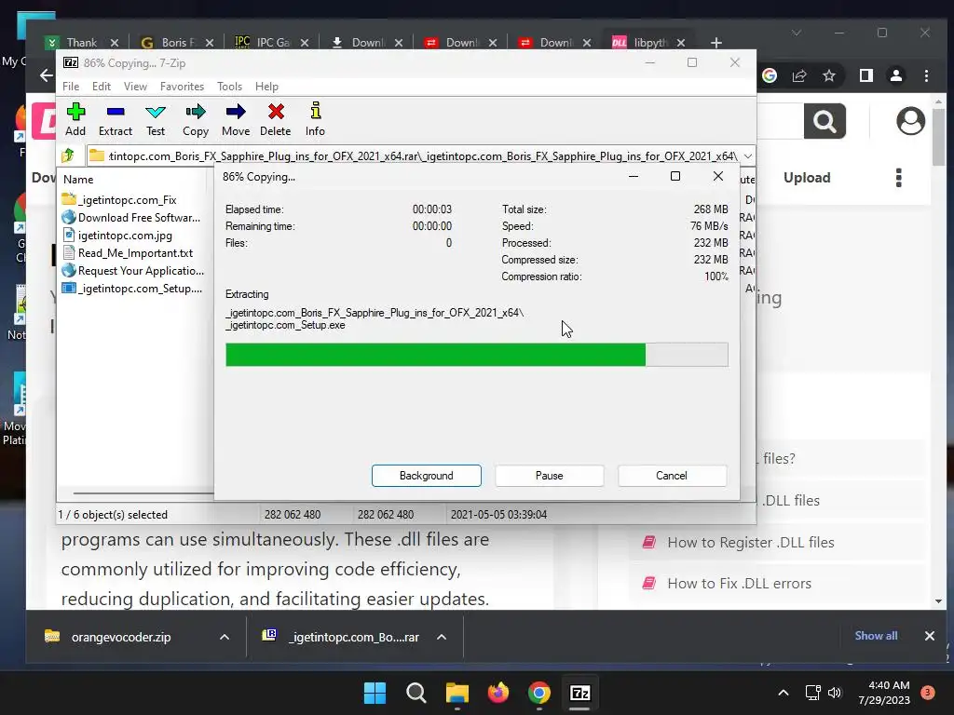Click the share page icon in Chrome

coord(799,75)
